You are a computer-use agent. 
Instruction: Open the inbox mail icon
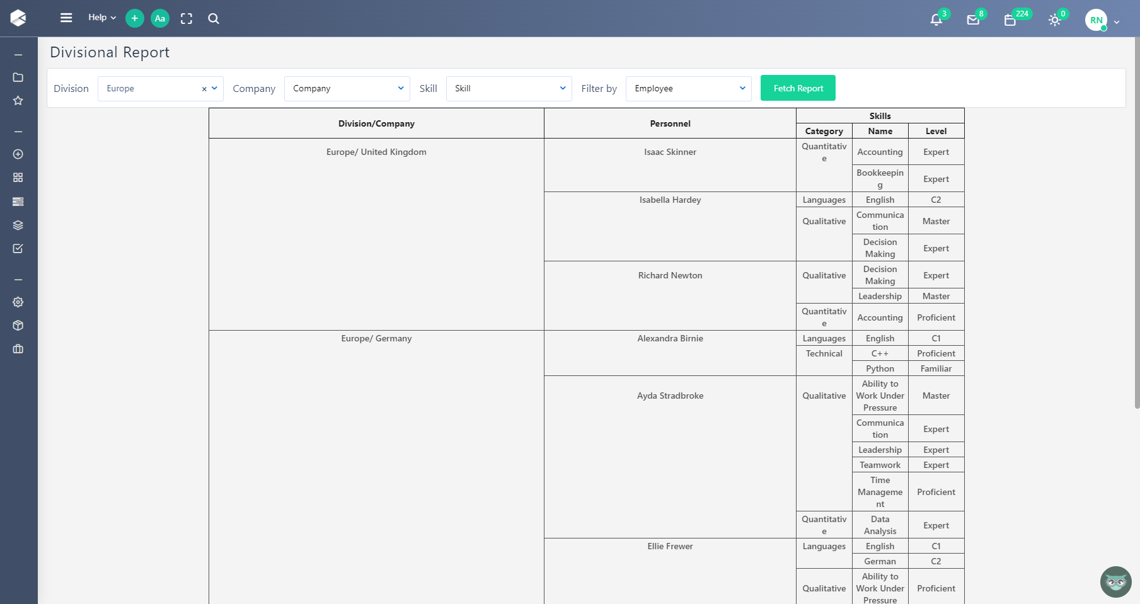(974, 20)
